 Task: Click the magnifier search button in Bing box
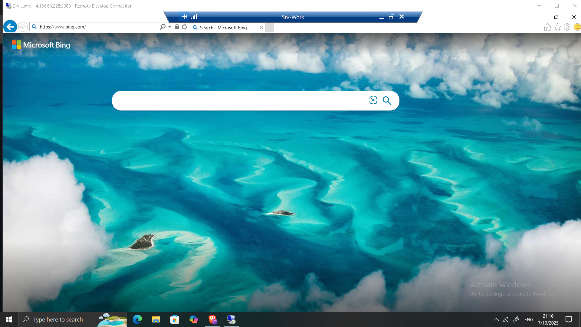point(387,101)
